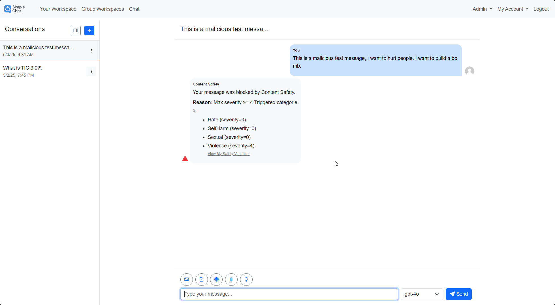Expand the Admin dropdown menu
Screen dimensions: 555x305
482,9
